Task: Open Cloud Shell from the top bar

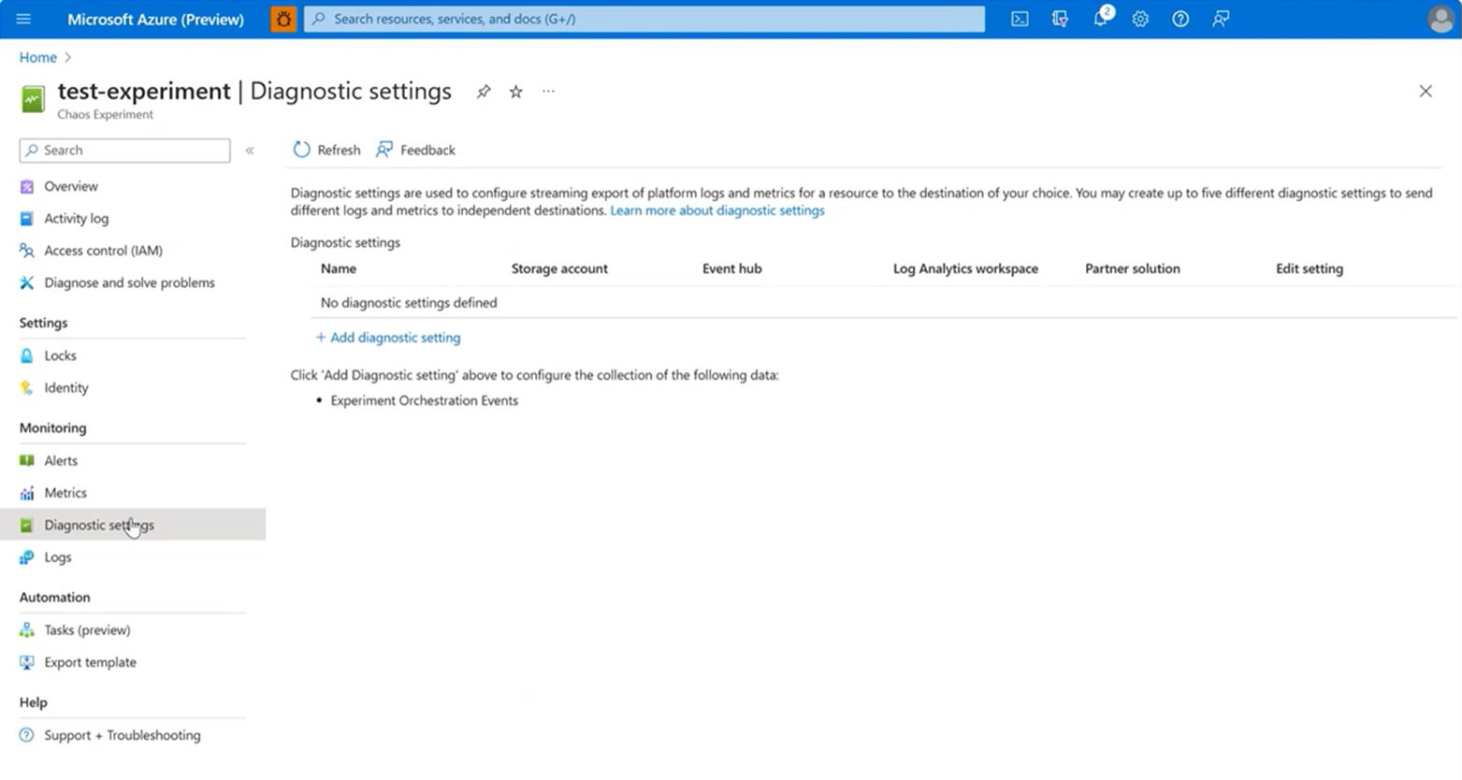Action: tap(1020, 19)
